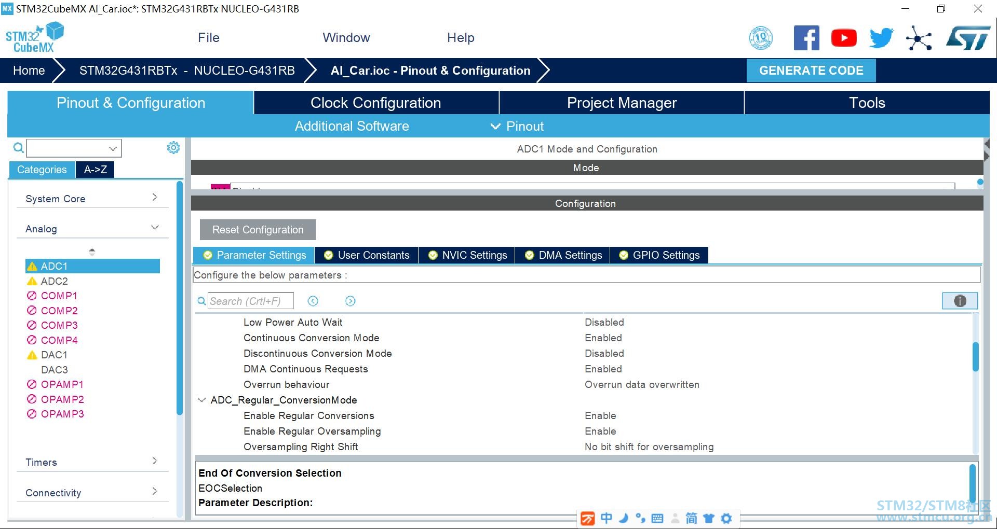
Task: Open the Help menu
Action: (461, 38)
